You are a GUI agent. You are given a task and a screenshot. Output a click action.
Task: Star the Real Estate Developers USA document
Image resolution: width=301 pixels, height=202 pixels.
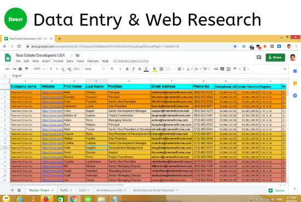[71, 55]
